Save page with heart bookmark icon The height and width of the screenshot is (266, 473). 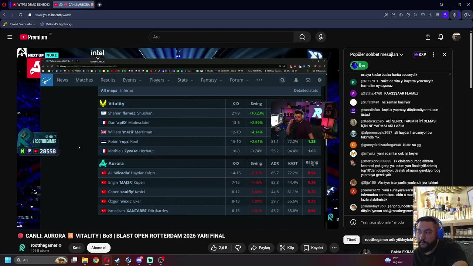tap(423, 15)
